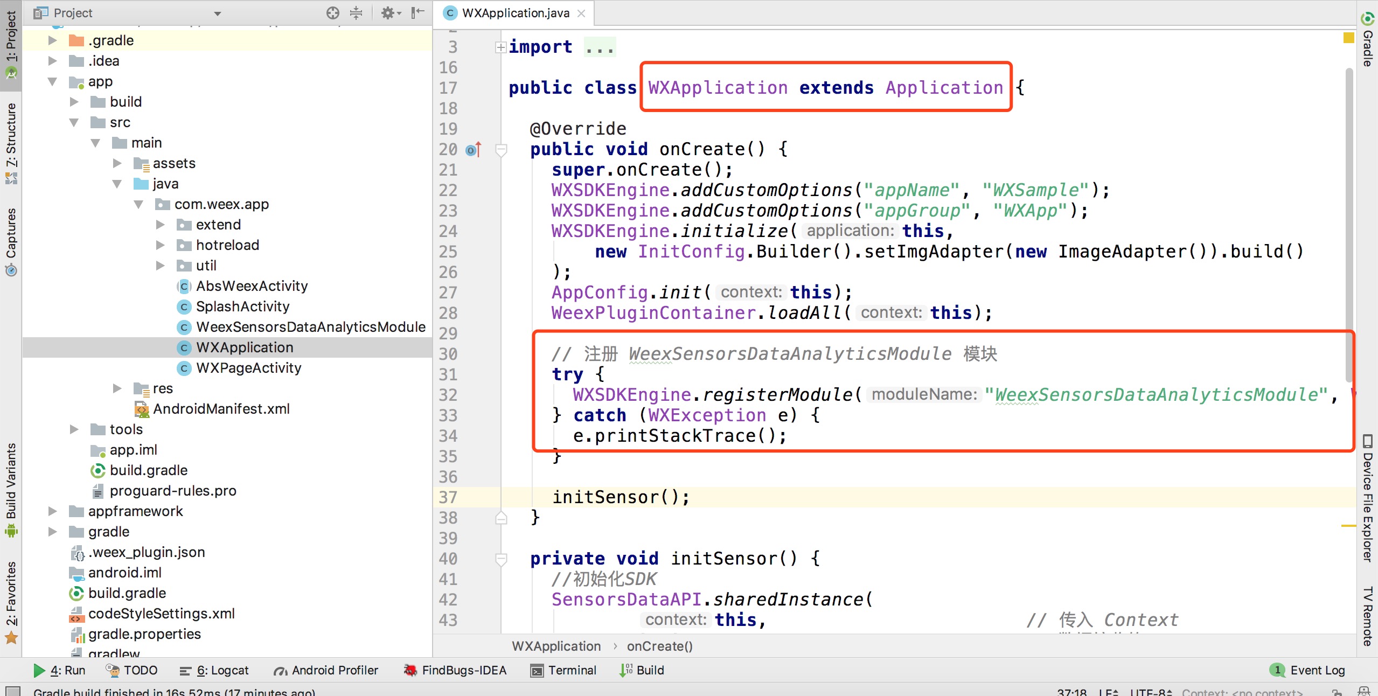Close the WXApplication.java tab
Viewport: 1378px width, 696px height.
tap(581, 13)
